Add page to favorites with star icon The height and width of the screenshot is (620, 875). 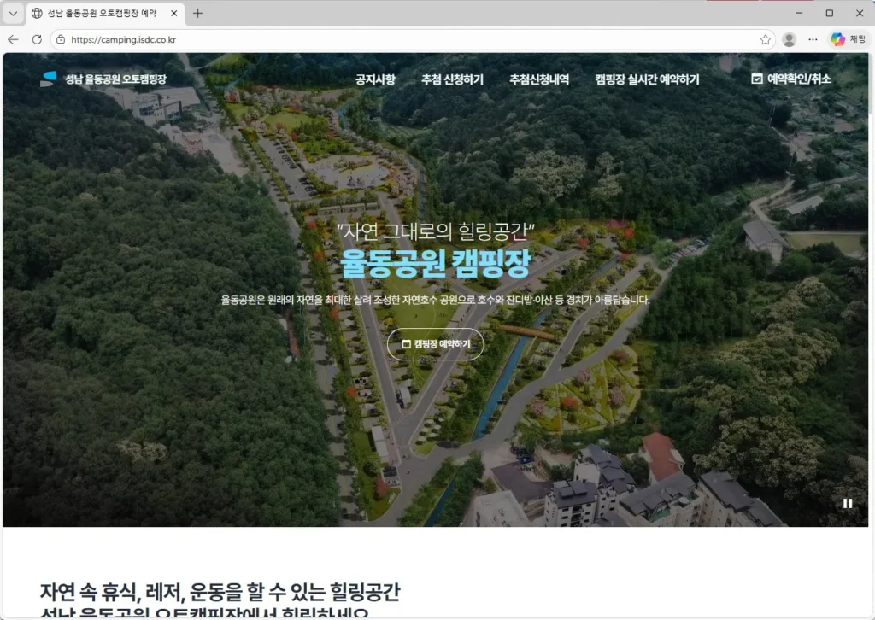pyautogui.click(x=765, y=39)
